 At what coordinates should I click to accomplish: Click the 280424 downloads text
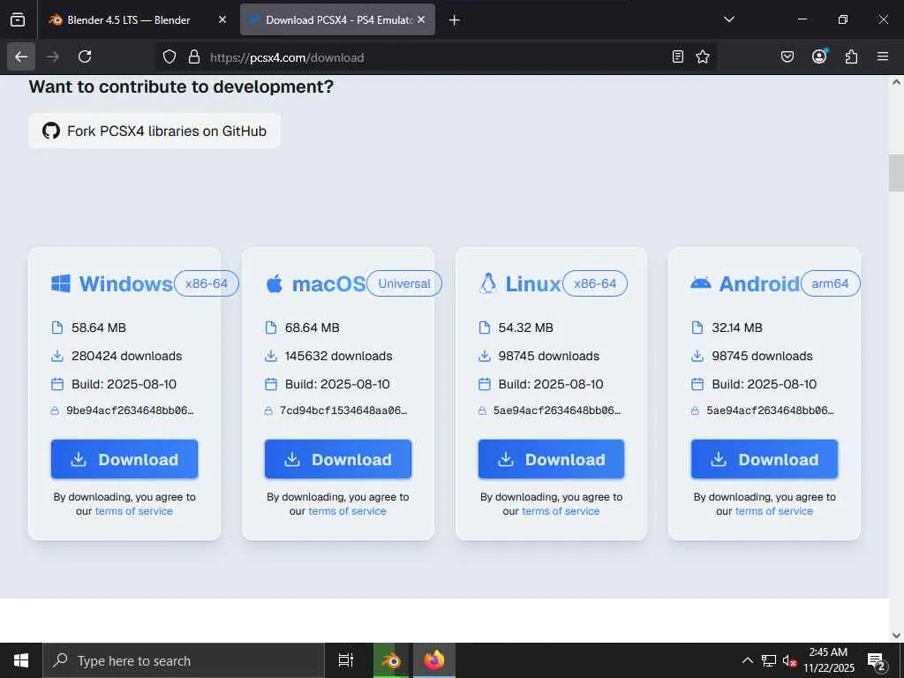127,357
